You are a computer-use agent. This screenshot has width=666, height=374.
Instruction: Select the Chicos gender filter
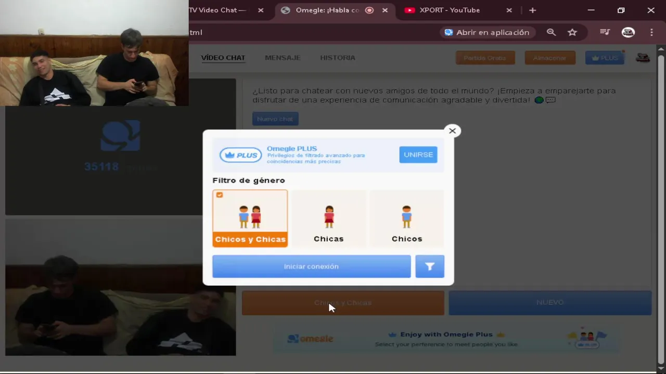(x=407, y=218)
